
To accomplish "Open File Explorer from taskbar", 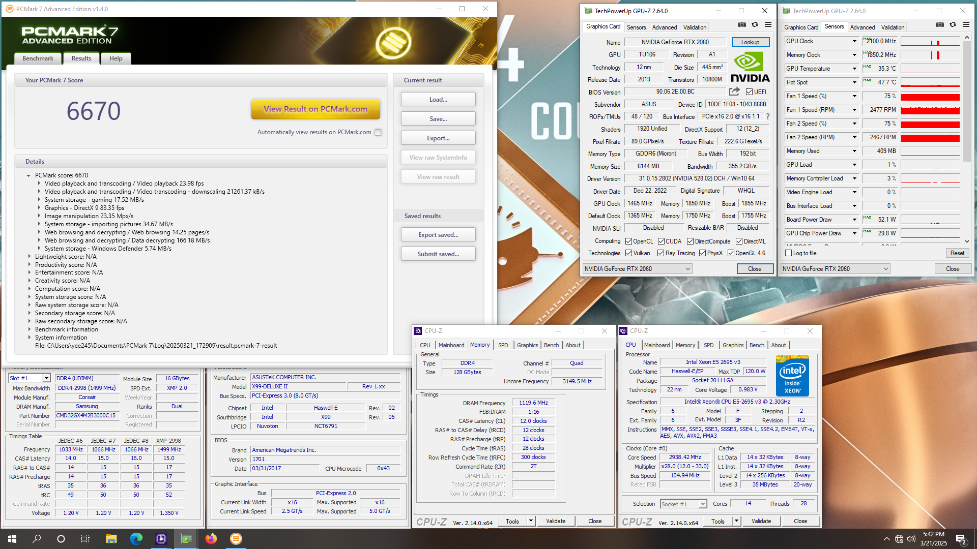I will click(111, 539).
